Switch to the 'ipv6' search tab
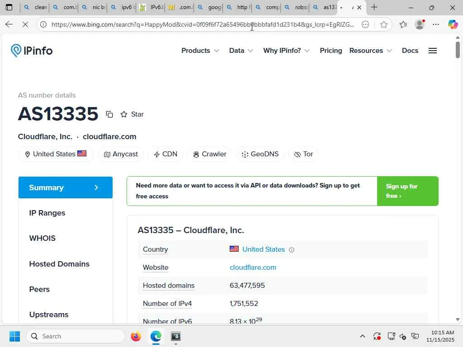Screen dimensions: 463x347 [123, 7]
